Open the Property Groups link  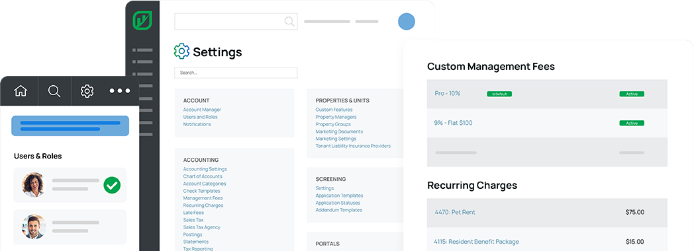[333, 124]
